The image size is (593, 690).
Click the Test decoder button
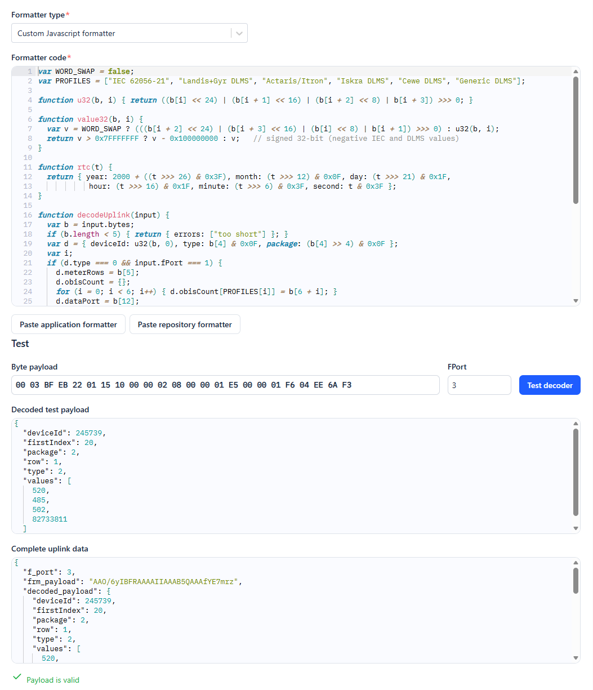pyautogui.click(x=550, y=385)
